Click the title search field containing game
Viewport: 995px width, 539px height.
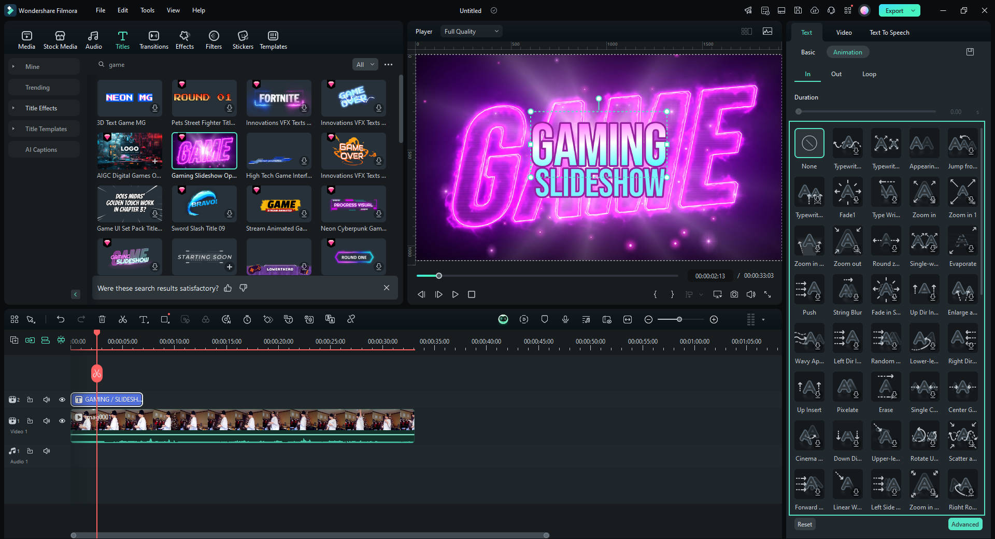(223, 65)
